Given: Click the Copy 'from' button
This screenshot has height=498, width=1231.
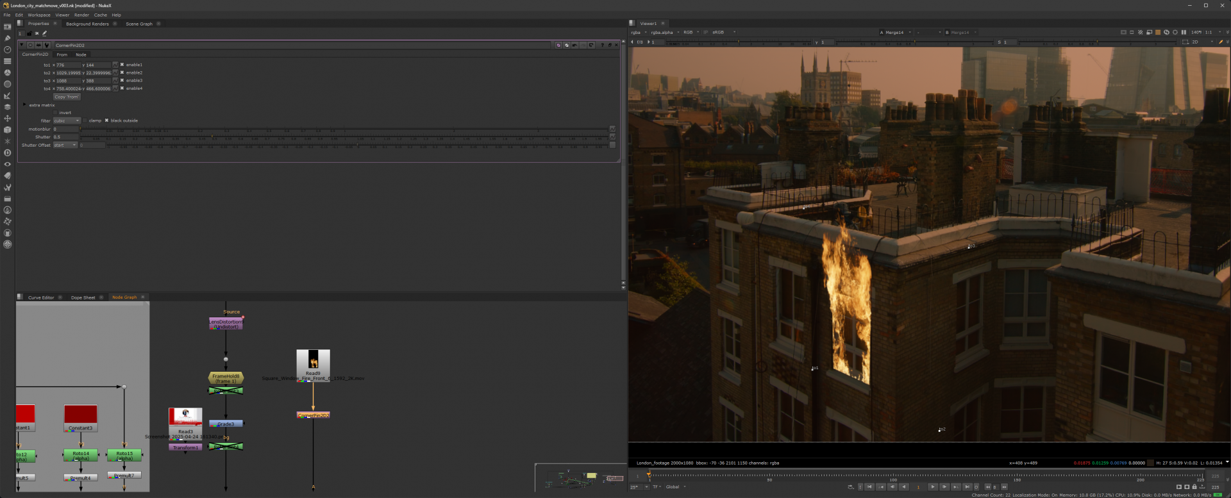Looking at the screenshot, I should point(66,97).
